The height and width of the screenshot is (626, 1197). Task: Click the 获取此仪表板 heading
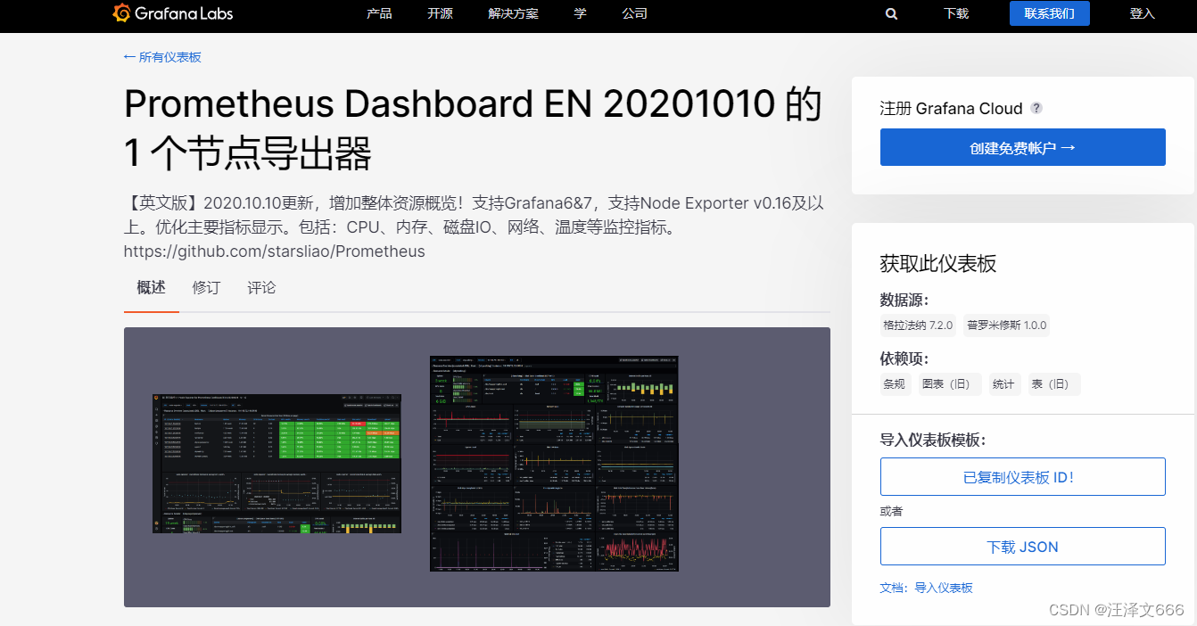938,264
